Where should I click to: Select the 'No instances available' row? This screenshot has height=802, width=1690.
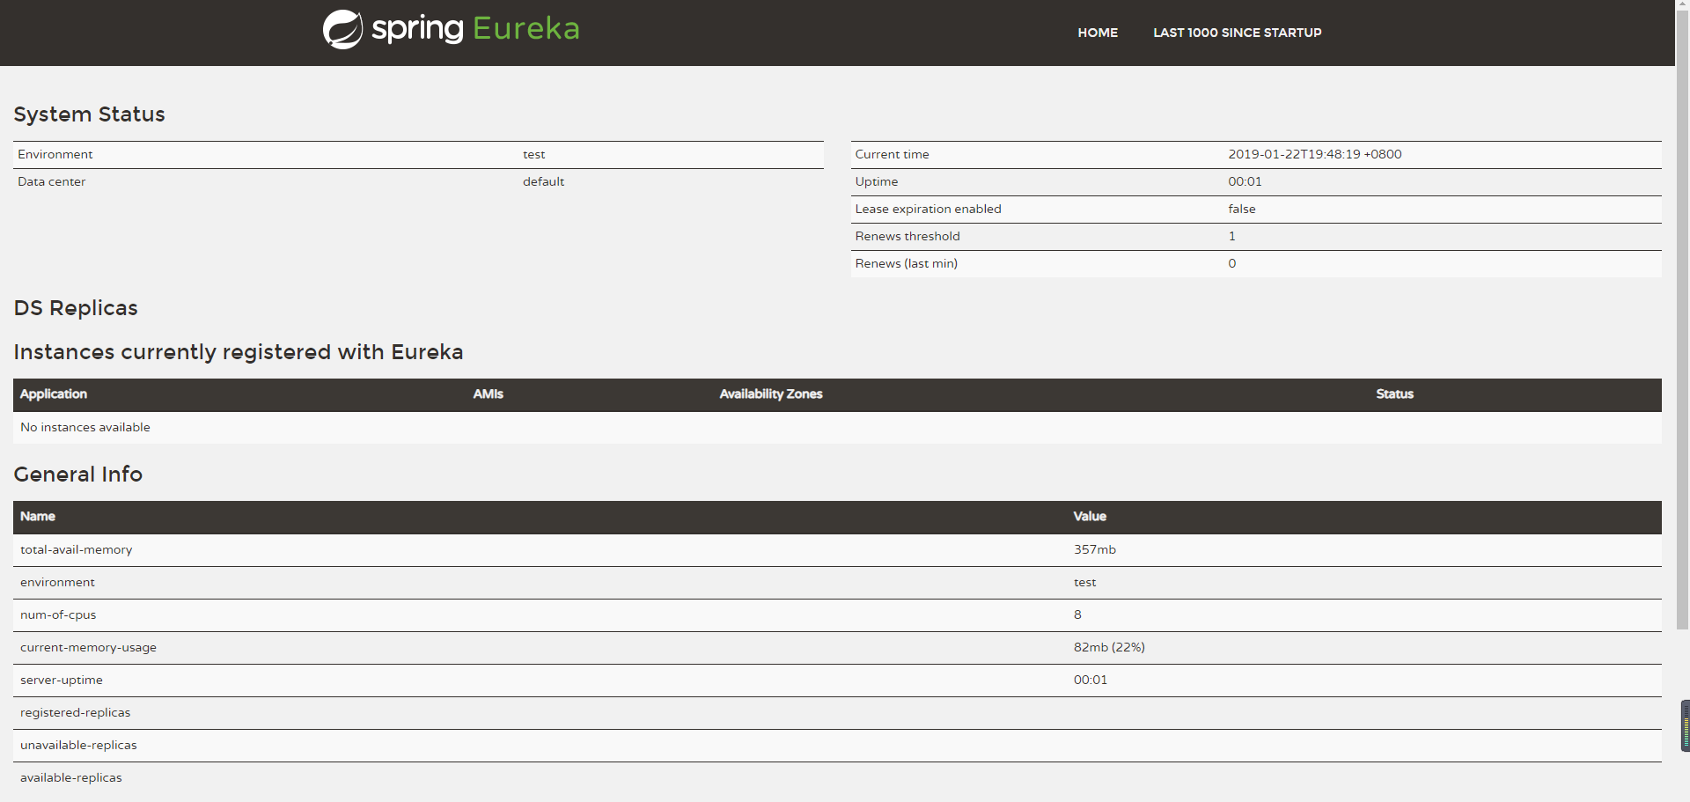pos(837,428)
